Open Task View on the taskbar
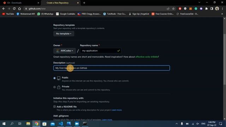The image size is (226, 127). (20, 124)
